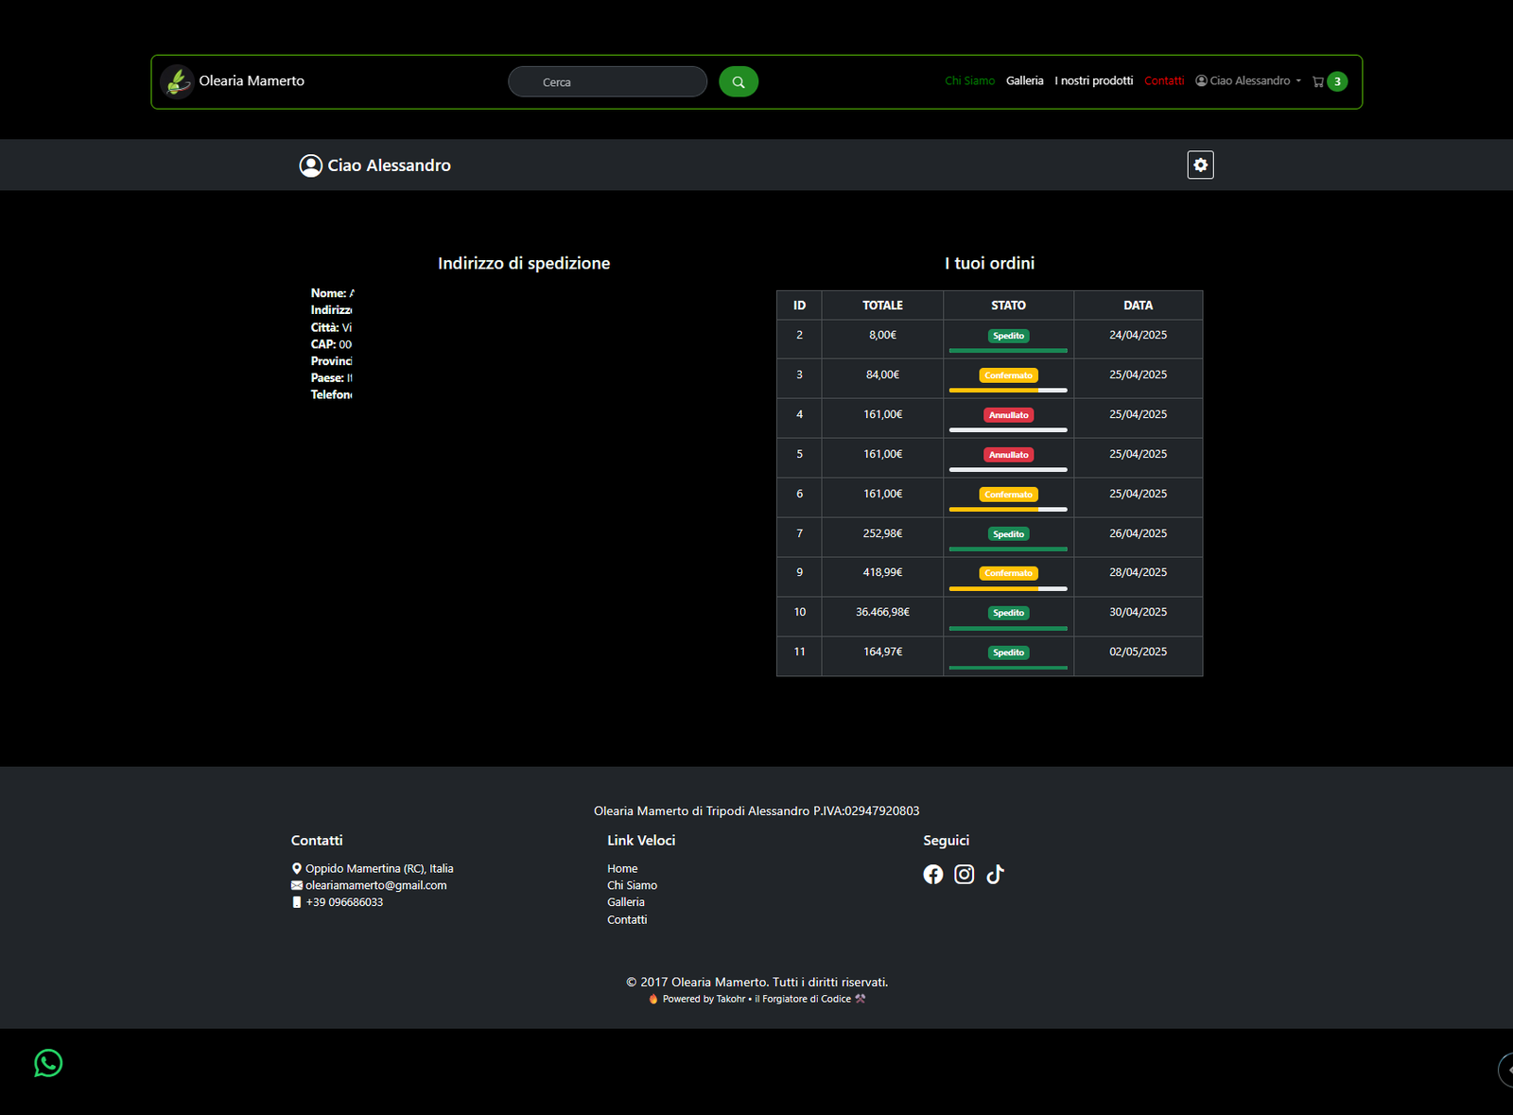The image size is (1513, 1115).
Task: Follow the oleariamamerto@gmail.com email link
Action: click(375, 885)
